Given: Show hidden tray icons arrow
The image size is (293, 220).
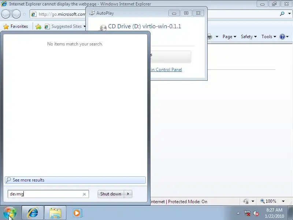Looking at the screenshot, I should (x=238, y=213).
